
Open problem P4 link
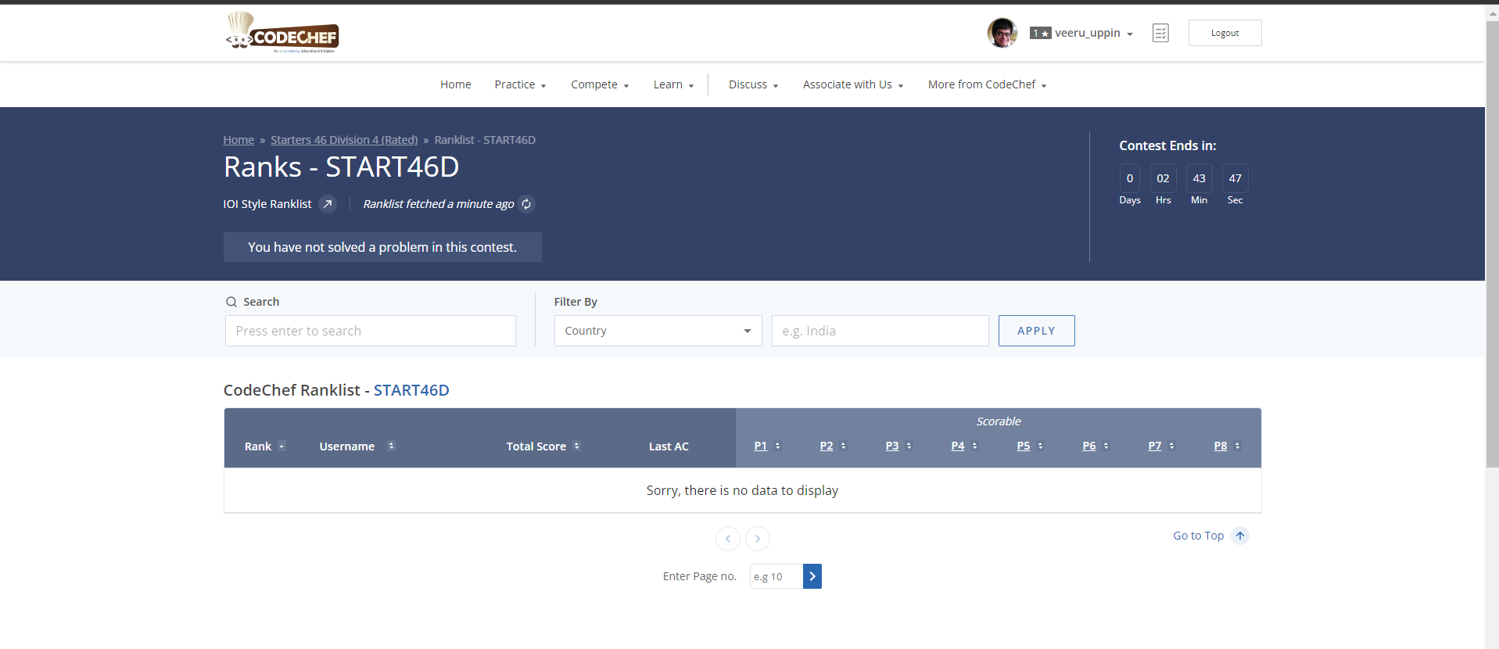(x=957, y=446)
